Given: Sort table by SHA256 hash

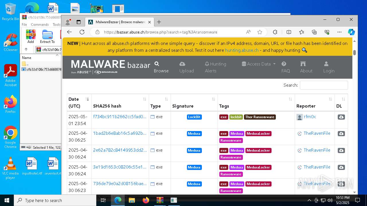Looking at the screenshot, I should [120, 102].
